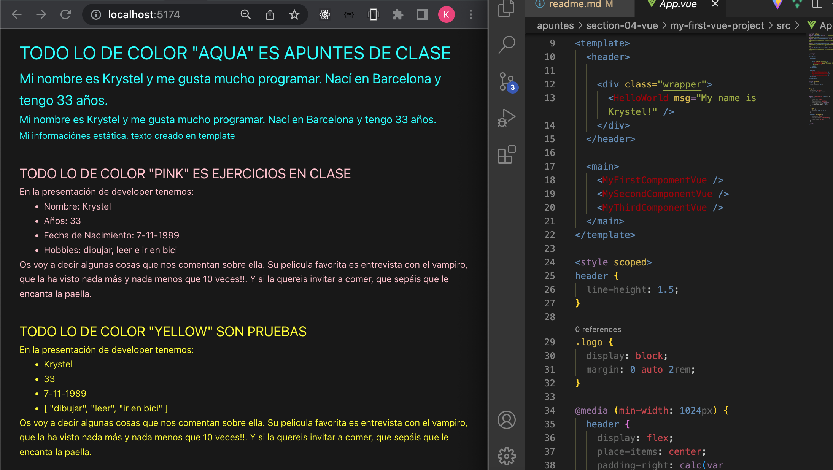Image resolution: width=833 pixels, height=470 pixels.
Task: Click the localhost:5174 address bar
Action: click(144, 15)
